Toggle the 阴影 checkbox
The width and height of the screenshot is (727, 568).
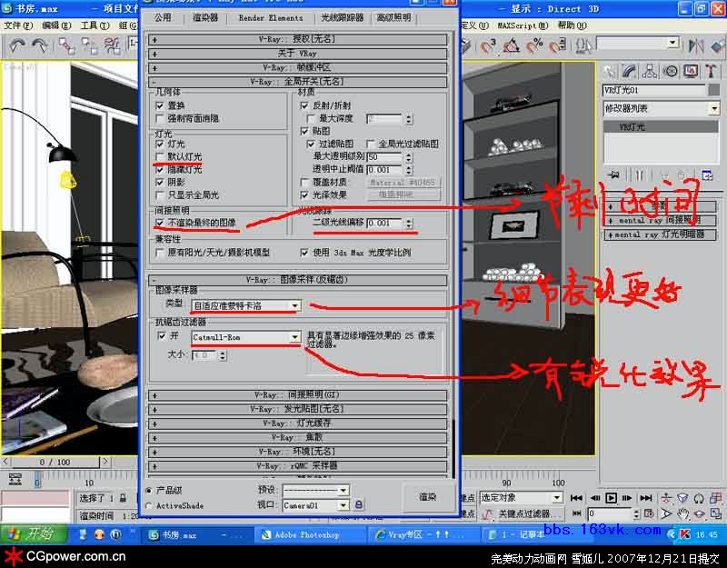160,183
